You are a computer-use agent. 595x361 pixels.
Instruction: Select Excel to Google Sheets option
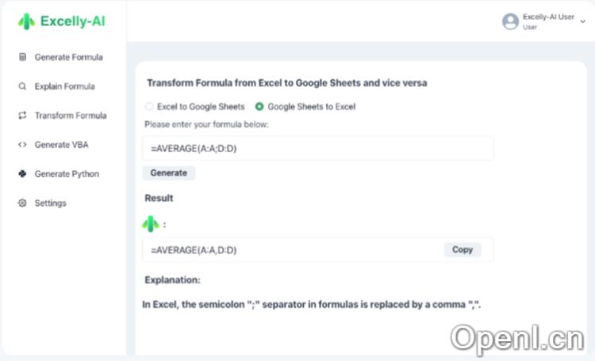148,106
